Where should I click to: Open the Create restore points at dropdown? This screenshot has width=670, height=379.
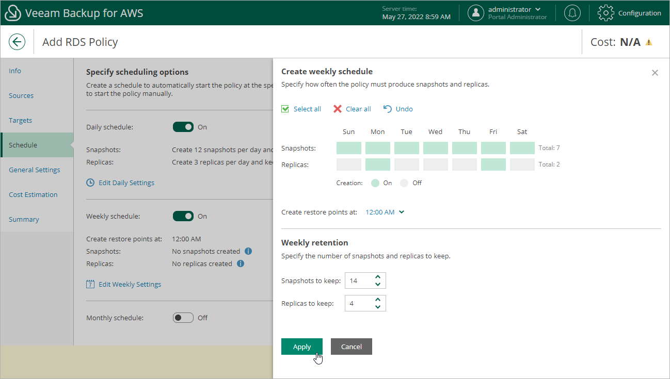380,212
